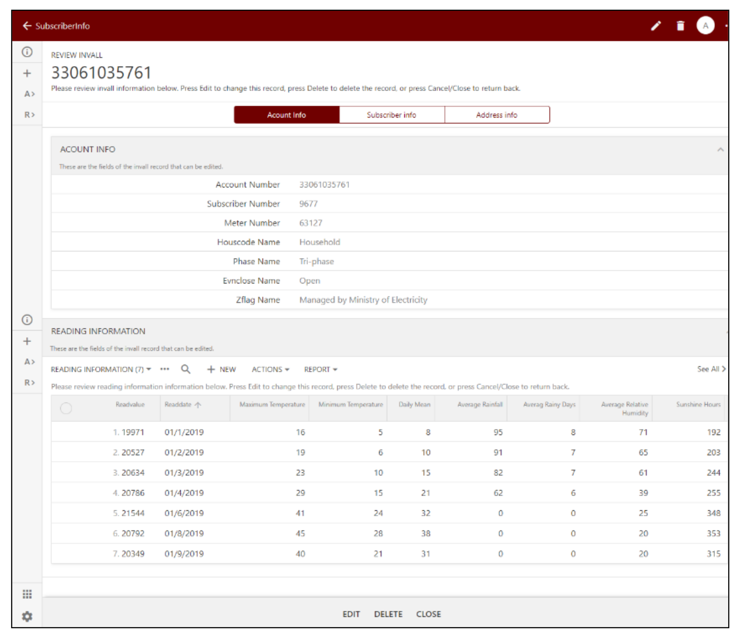The height and width of the screenshot is (637, 739).
Task: Click the search magnifier in reading toolbar
Action: (186, 369)
